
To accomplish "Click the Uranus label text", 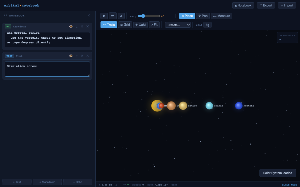I will coord(218,106).
